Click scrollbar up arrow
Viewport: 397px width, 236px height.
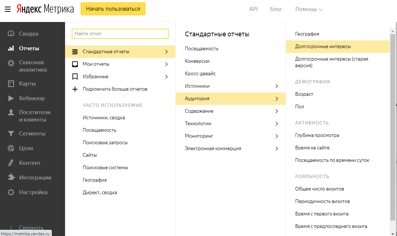pos(393,31)
